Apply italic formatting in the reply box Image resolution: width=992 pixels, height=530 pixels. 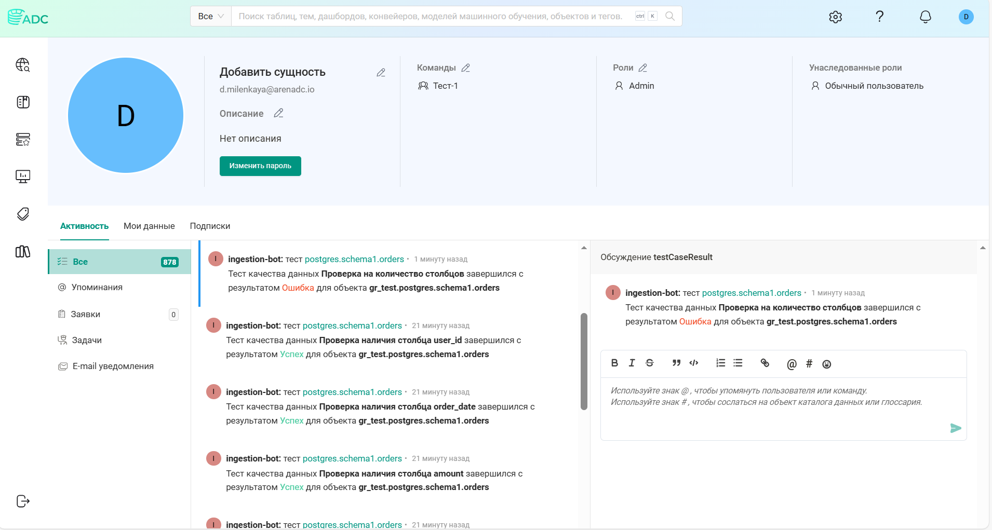632,363
